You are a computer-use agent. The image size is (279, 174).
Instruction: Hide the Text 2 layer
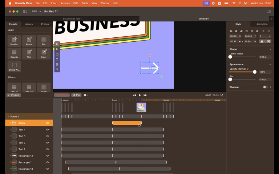[x=48, y=142]
